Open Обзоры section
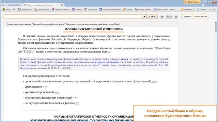This screenshot has height=122, width=218. (x=128, y=9)
